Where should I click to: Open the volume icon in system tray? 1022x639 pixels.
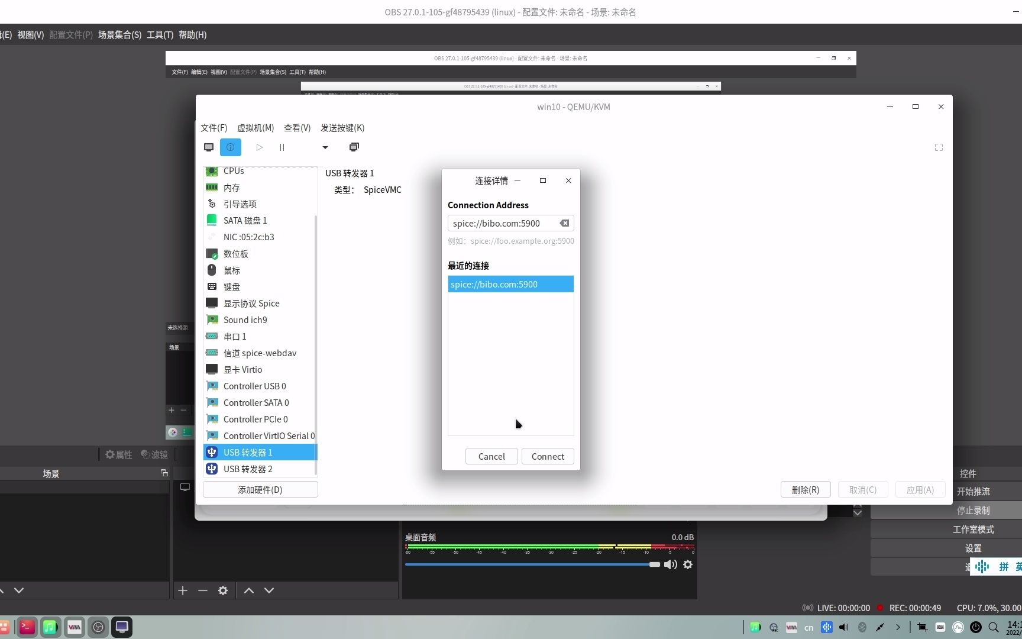844,627
